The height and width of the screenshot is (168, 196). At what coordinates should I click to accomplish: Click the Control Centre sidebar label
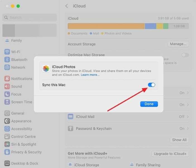pos(23,136)
